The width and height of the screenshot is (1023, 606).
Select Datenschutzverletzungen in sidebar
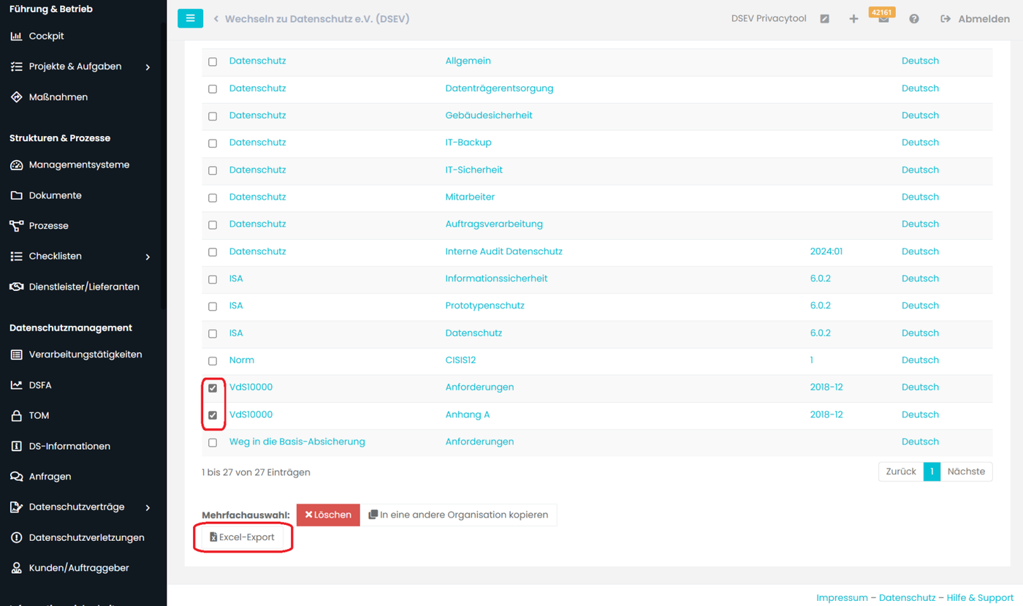[86, 537]
